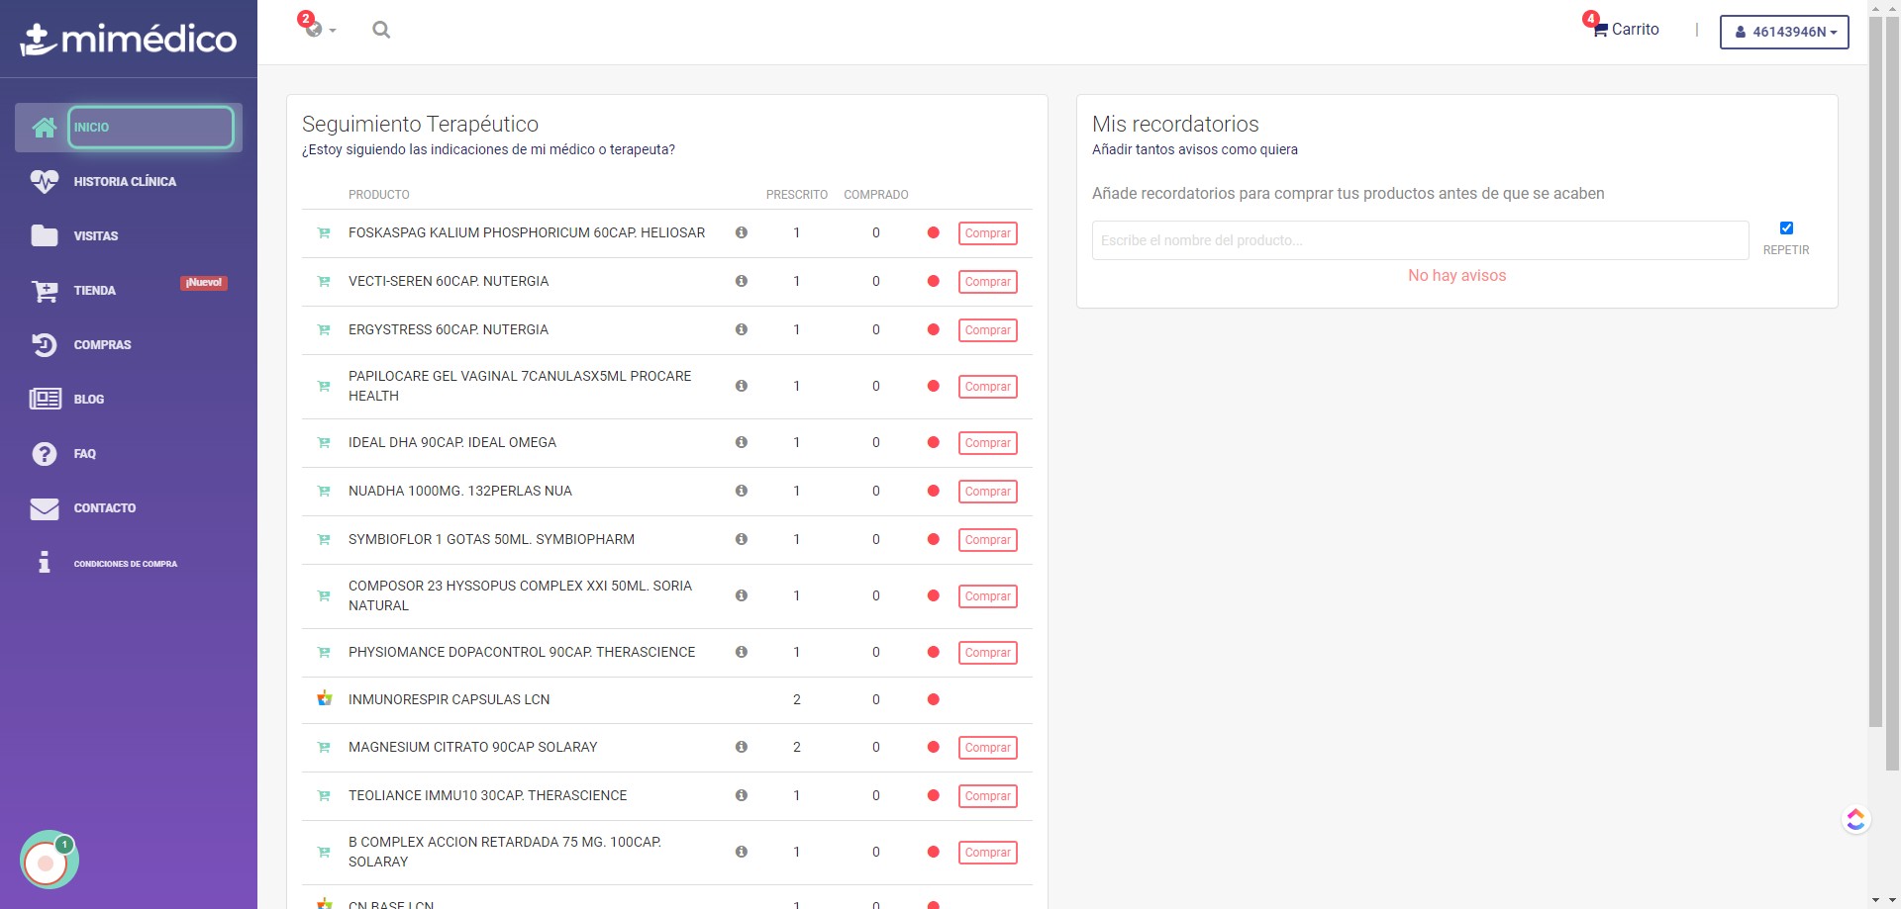Screen dimensions: 1901x909
Task: Show info for NUADHA 1000MG
Action: [x=741, y=491]
